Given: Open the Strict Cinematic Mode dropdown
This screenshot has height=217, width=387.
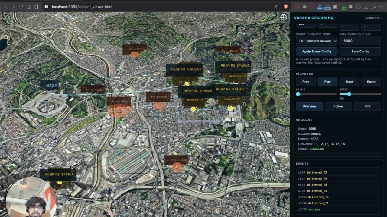Looking at the screenshot, I should coord(317,41).
